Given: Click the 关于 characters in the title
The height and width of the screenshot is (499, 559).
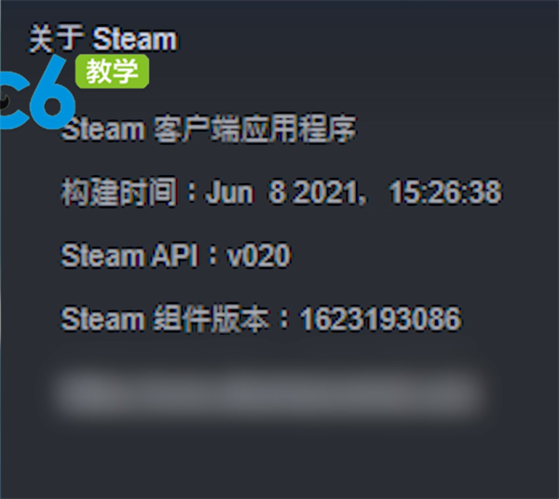Looking at the screenshot, I should pyautogui.click(x=57, y=38).
